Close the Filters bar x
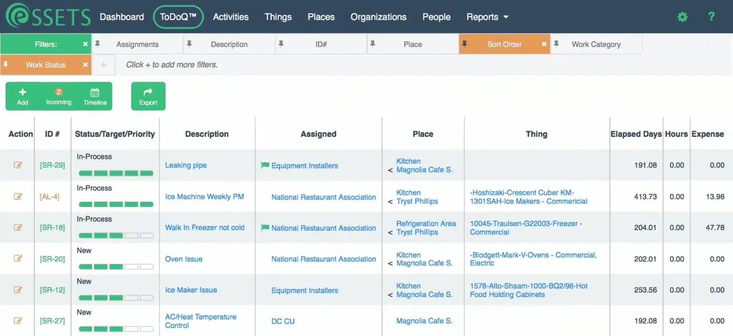This screenshot has height=336, width=733. pos(85,44)
